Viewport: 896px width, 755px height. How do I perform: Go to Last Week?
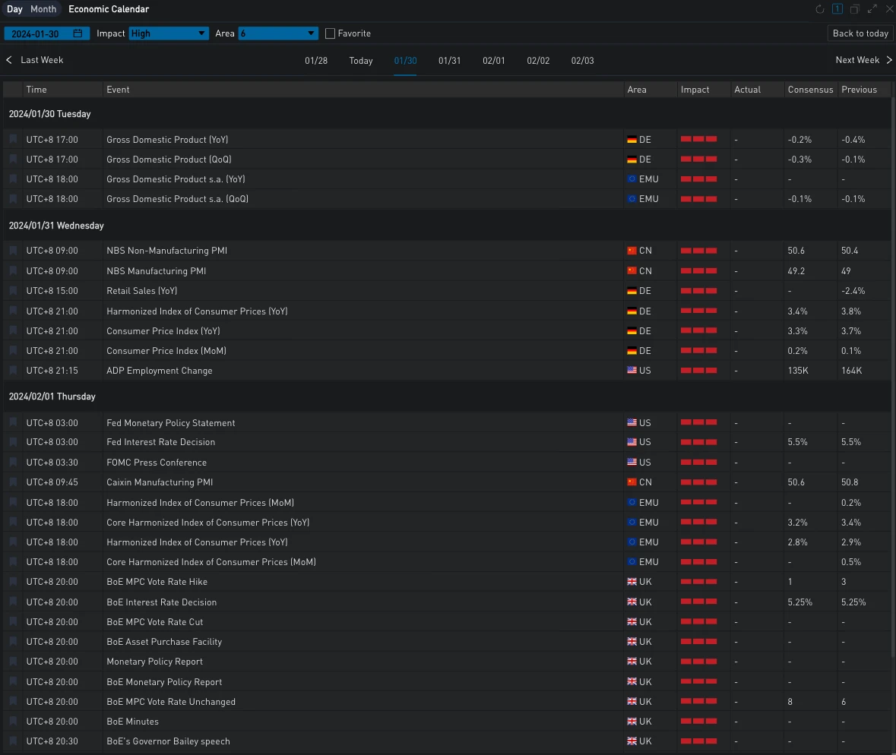pos(35,60)
